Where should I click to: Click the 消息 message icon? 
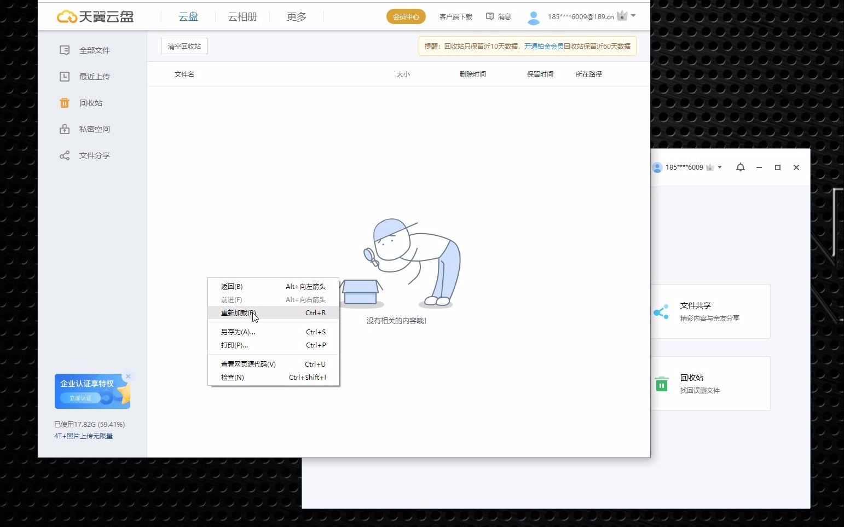[x=490, y=16]
